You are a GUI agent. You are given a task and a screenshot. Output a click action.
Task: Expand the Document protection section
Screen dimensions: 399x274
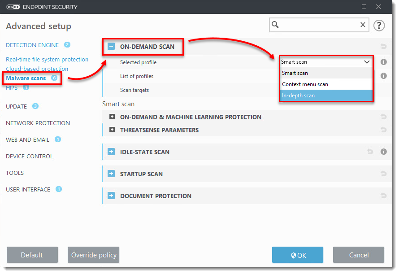pos(111,196)
